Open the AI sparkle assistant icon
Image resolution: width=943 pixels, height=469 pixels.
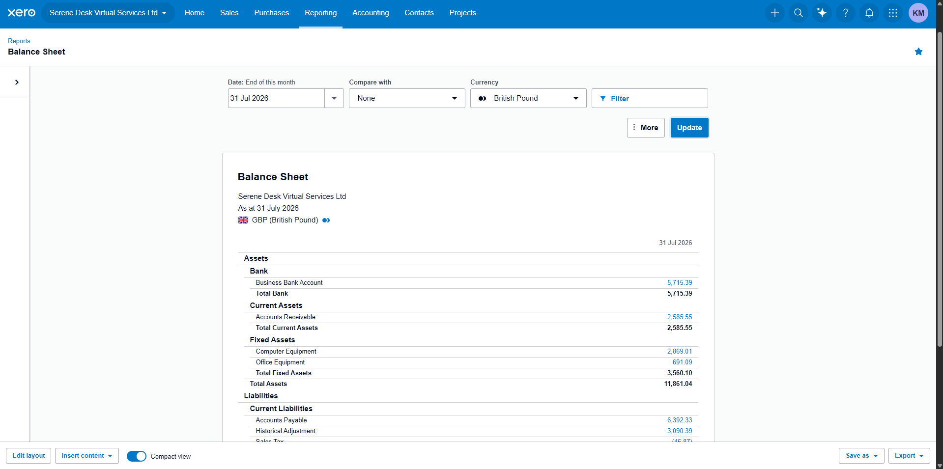(x=822, y=13)
